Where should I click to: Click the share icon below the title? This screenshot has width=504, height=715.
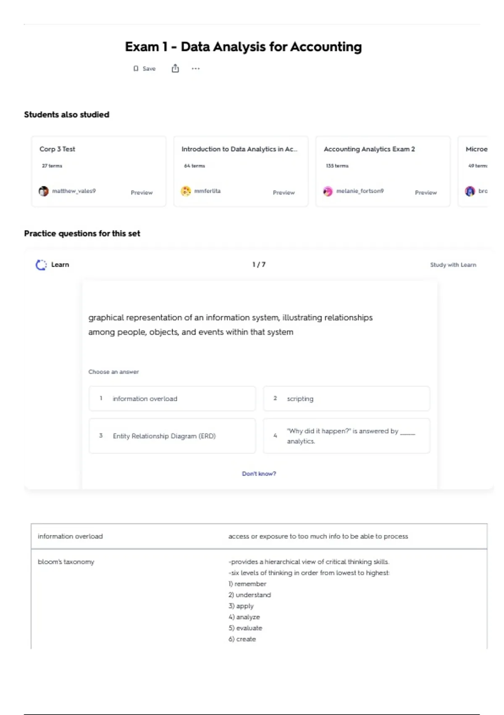175,69
